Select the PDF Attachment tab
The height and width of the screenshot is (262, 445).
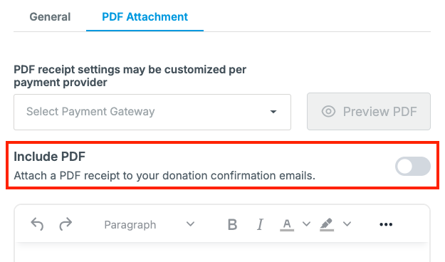coord(145,17)
